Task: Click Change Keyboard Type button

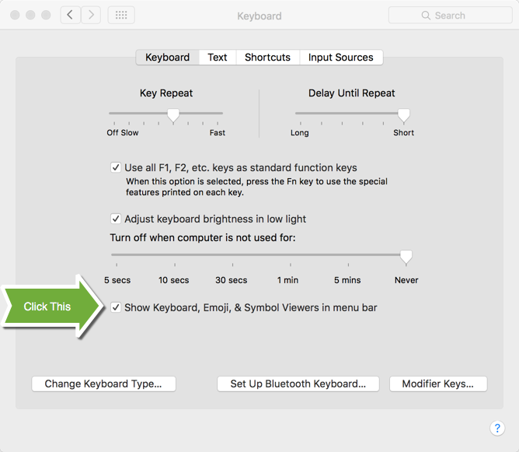Action: [103, 384]
